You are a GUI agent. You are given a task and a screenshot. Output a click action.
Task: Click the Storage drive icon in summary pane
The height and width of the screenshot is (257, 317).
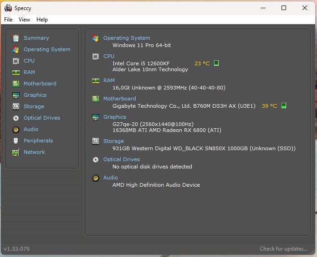point(96,141)
